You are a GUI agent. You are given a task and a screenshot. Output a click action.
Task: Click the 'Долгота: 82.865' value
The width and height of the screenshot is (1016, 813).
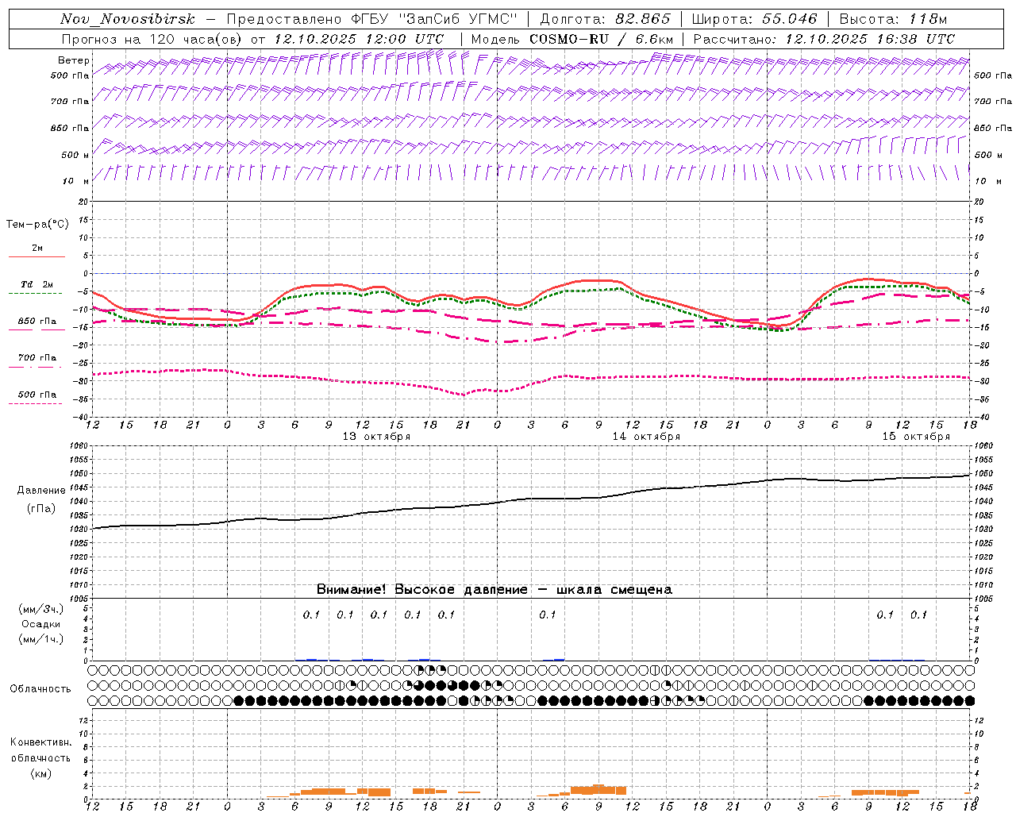pyautogui.click(x=606, y=19)
